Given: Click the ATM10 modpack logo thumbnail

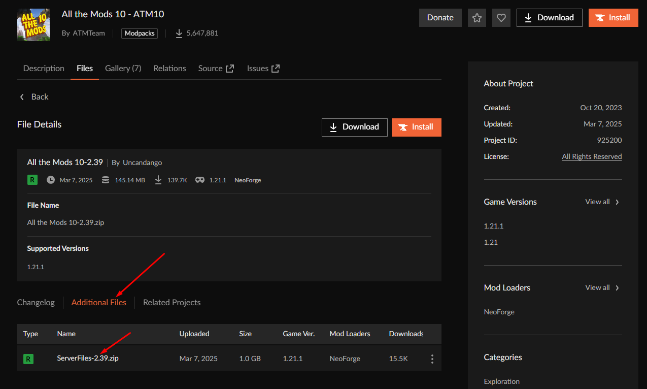Looking at the screenshot, I should 33,25.
